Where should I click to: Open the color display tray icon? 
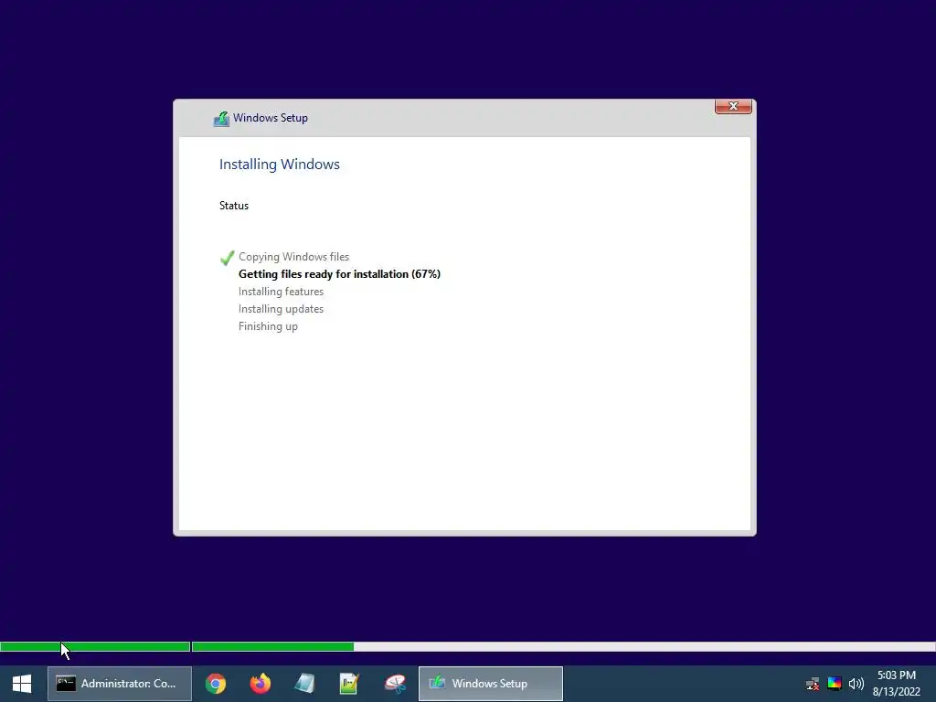point(835,684)
